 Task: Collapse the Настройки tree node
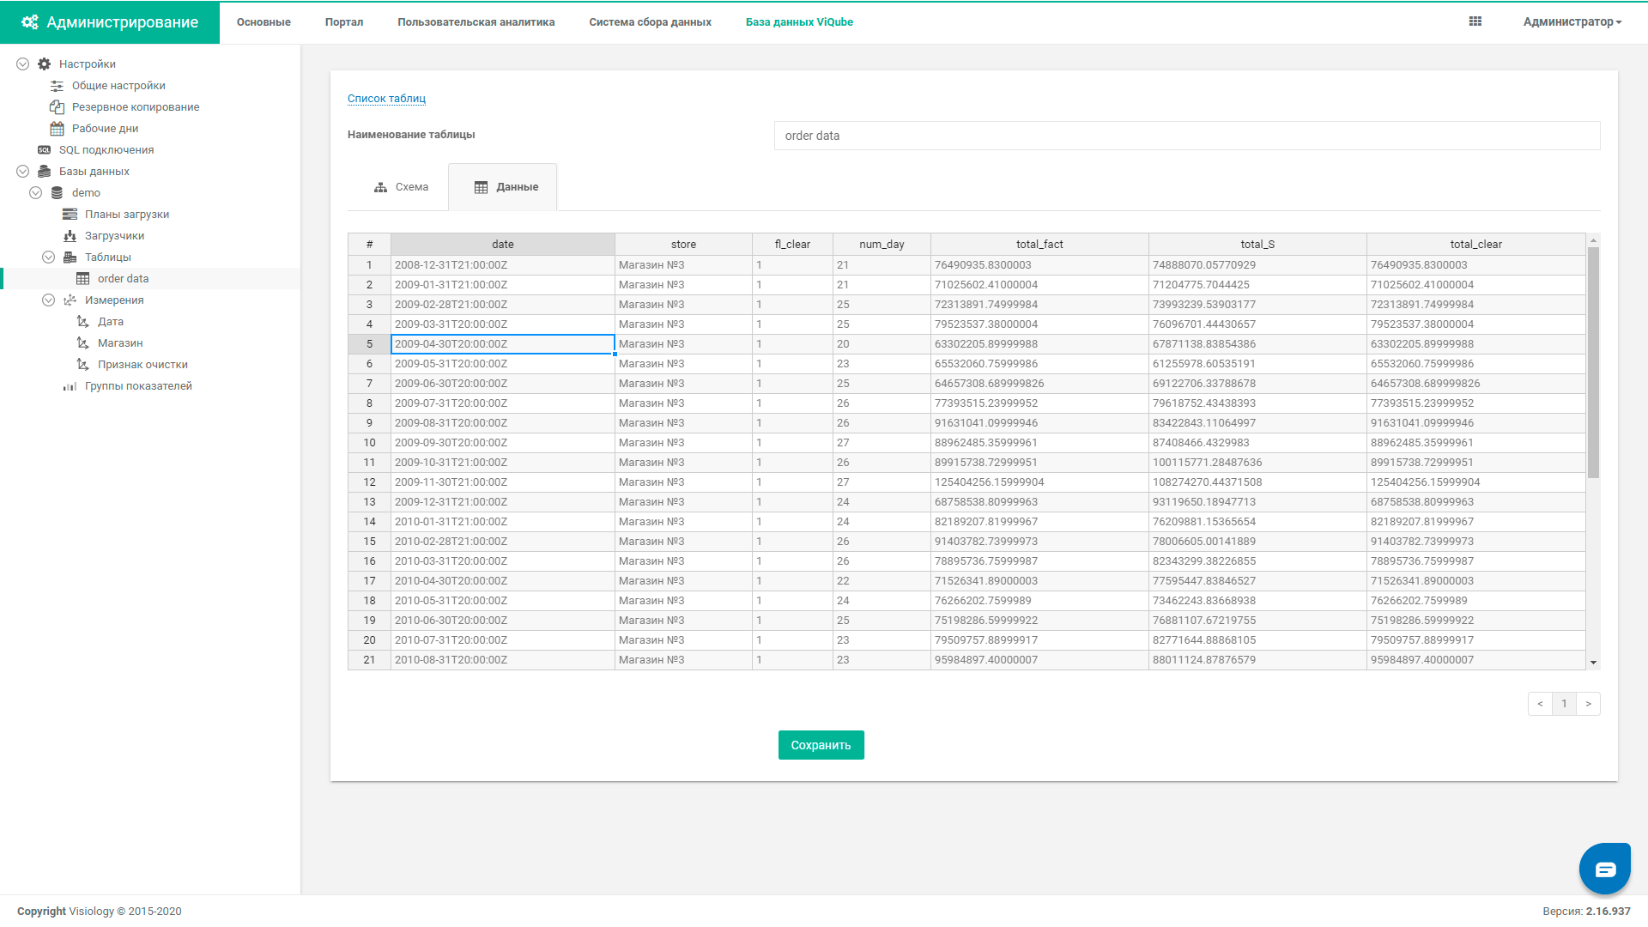[23, 64]
